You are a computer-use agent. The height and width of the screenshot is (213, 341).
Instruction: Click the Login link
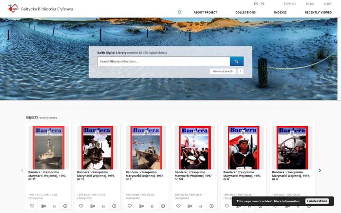(x=328, y=3)
